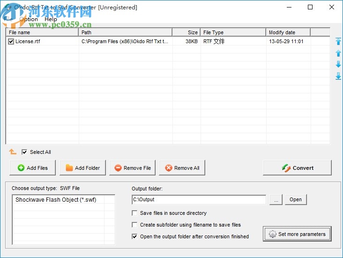Click the 38KB size cell
This screenshot has height=258, width=343.
click(x=191, y=41)
